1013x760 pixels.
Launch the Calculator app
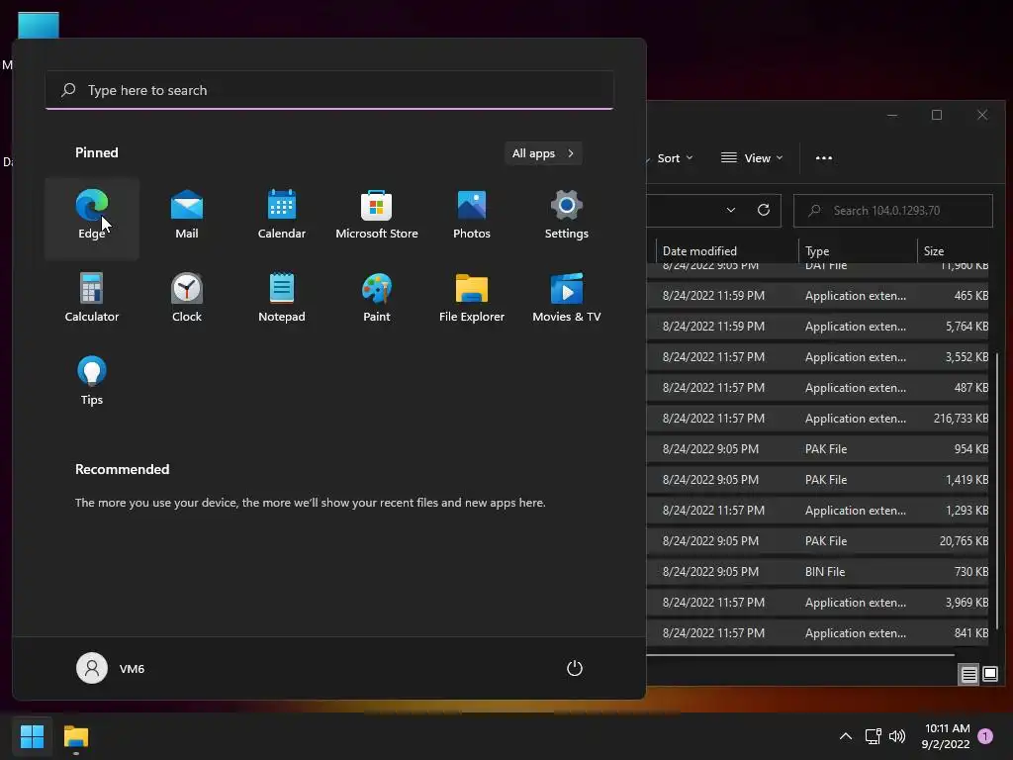point(92,299)
